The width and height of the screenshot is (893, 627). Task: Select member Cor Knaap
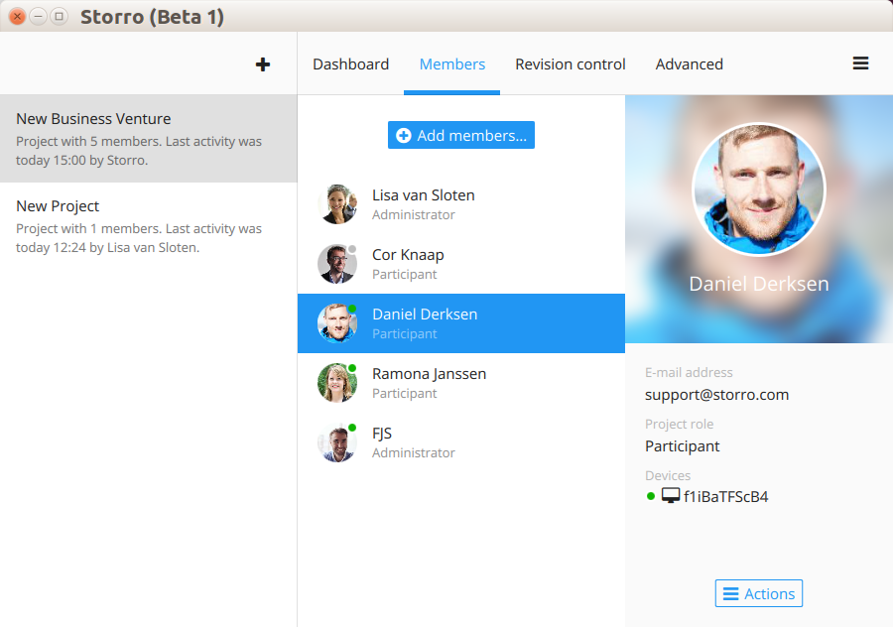click(x=461, y=264)
